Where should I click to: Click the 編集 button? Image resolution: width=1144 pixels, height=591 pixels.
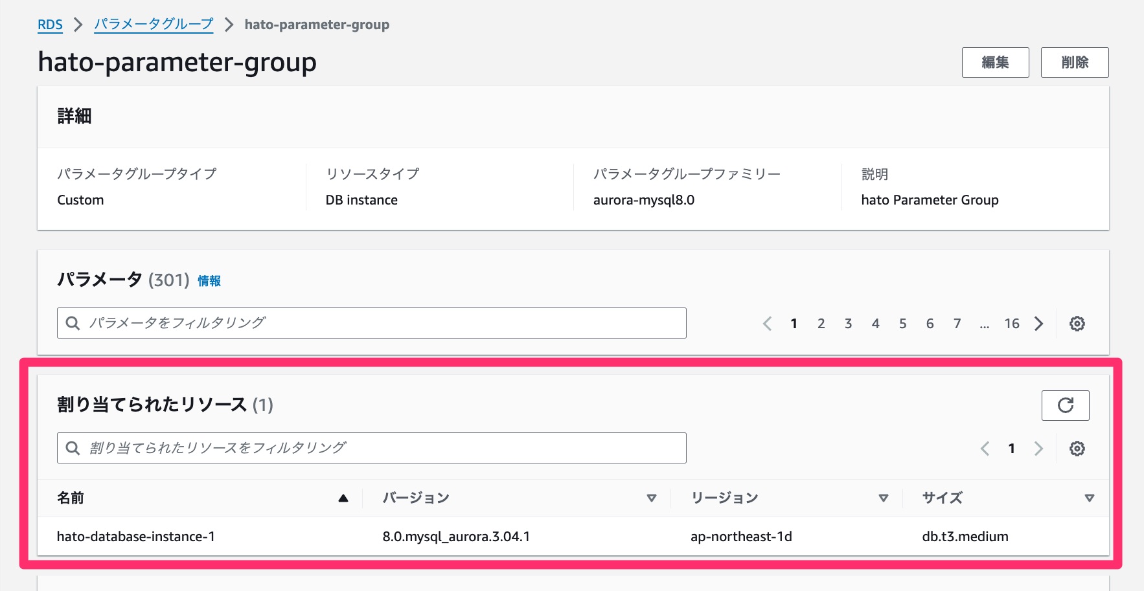[996, 62]
